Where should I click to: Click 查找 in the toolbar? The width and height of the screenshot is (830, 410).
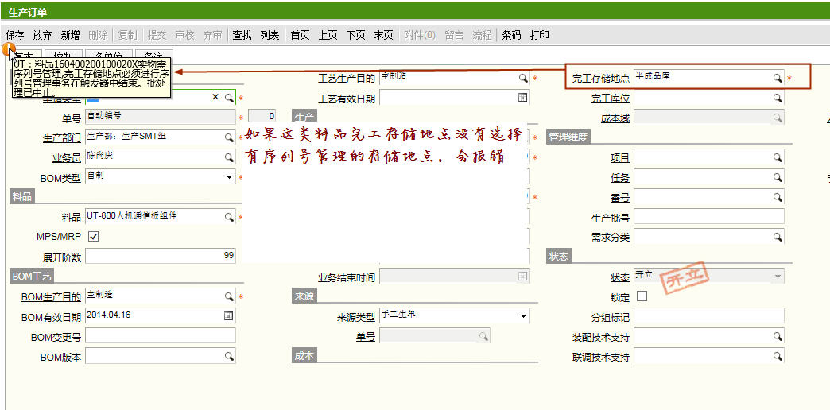(x=242, y=35)
